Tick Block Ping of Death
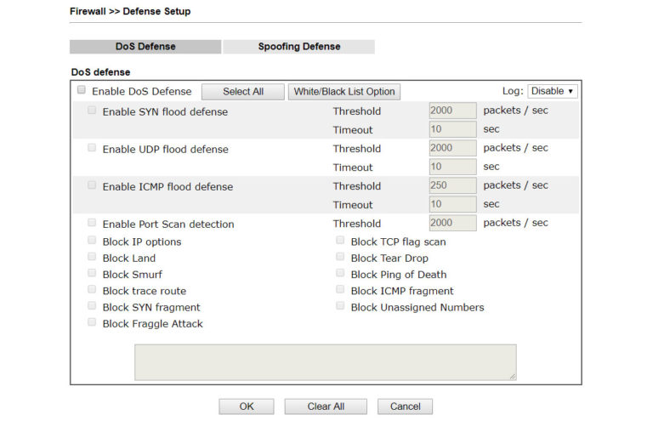 click(340, 274)
